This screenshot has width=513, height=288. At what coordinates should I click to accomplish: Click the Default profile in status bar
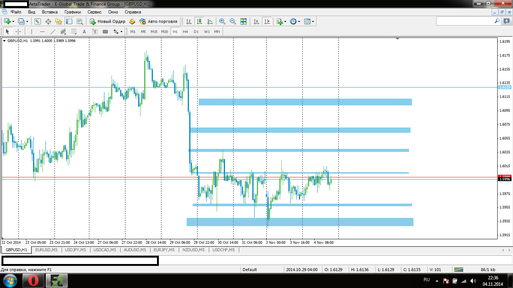click(x=250, y=269)
